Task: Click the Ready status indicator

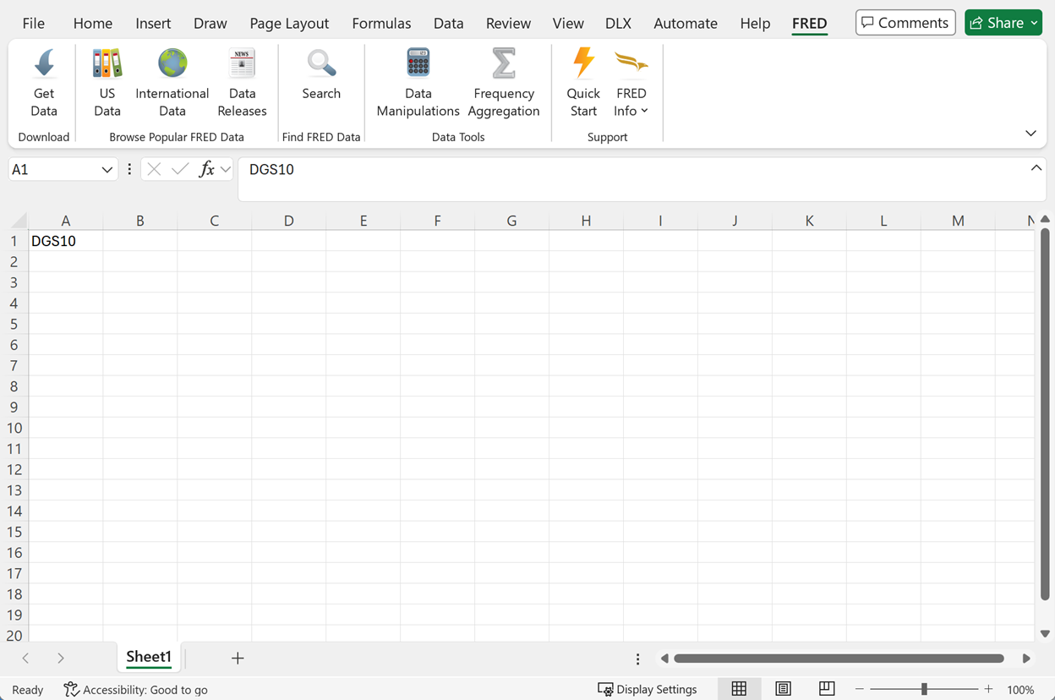Action: 28,690
